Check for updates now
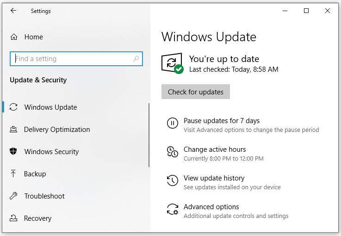 point(196,92)
